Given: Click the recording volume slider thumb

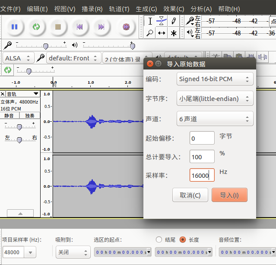Looking at the screenshot, I should tap(46, 47).
